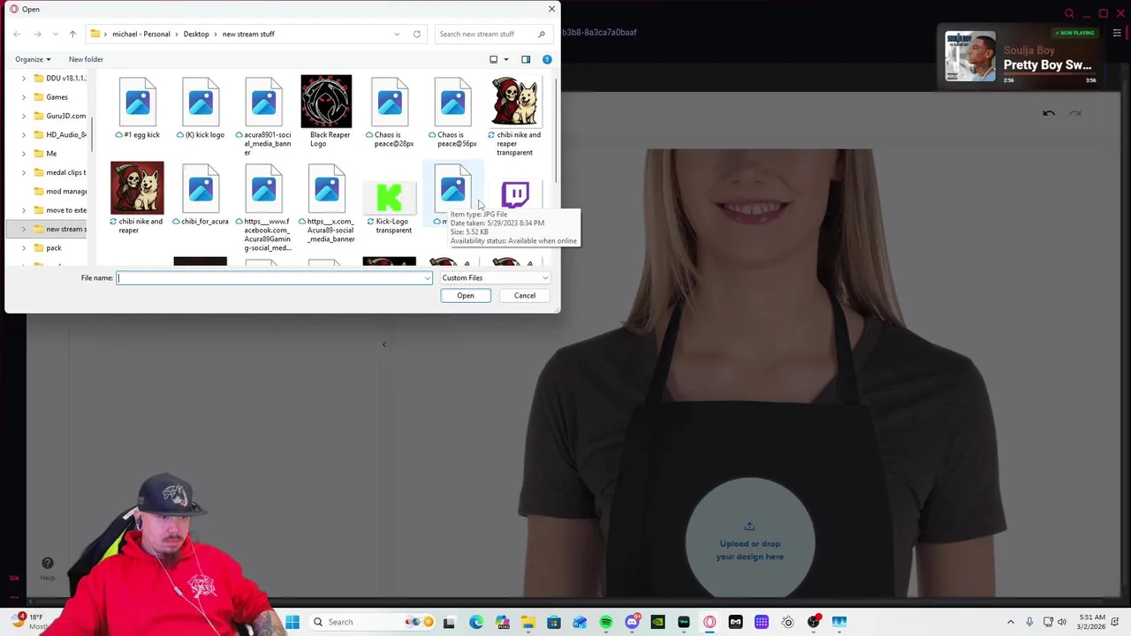Image resolution: width=1131 pixels, height=636 pixels.
Task: Open Discord from the taskbar
Action: click(632, 622)
